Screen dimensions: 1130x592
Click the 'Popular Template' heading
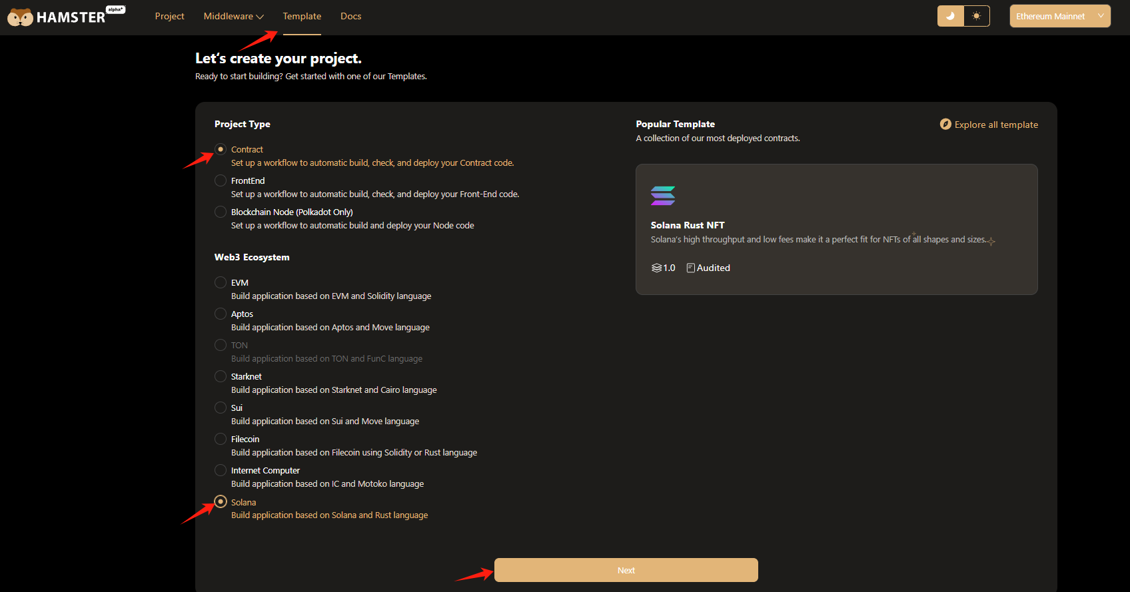click(x=675, y=124)
